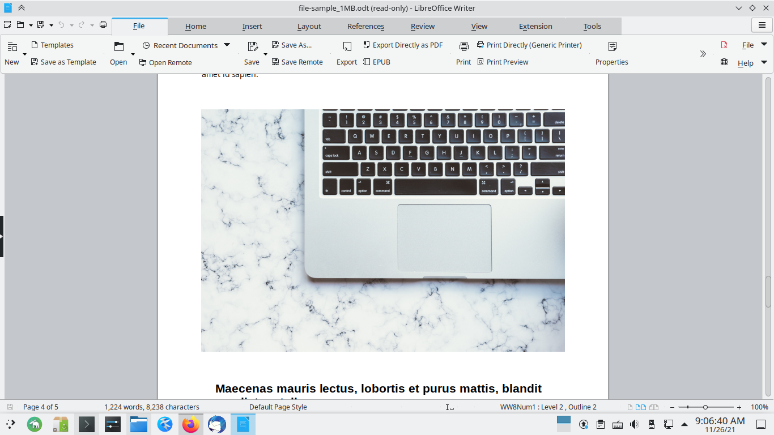
Task: Click the audio volume icon in the system tray
Action: (635, 424)
